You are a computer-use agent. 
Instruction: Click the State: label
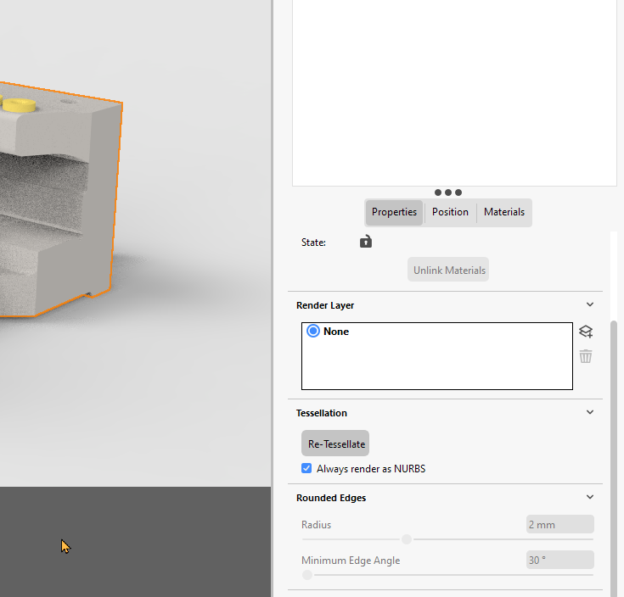coord(313,243)
